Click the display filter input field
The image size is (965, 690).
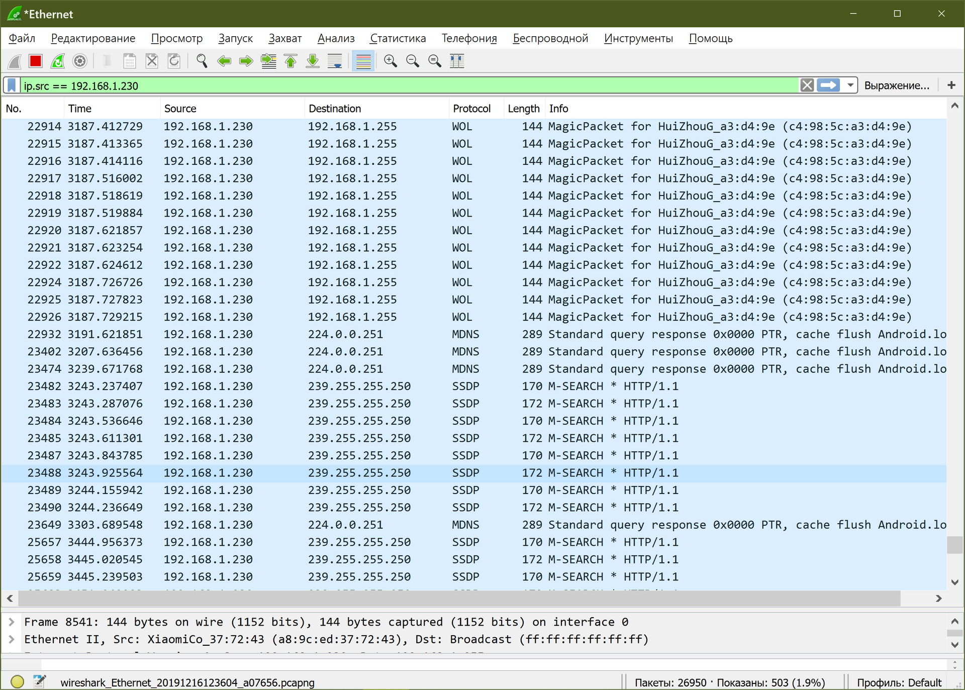pos(410,85)
